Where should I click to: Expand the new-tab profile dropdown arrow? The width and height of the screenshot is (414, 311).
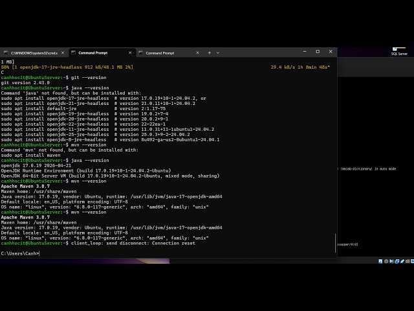click(x=218, y=53)
